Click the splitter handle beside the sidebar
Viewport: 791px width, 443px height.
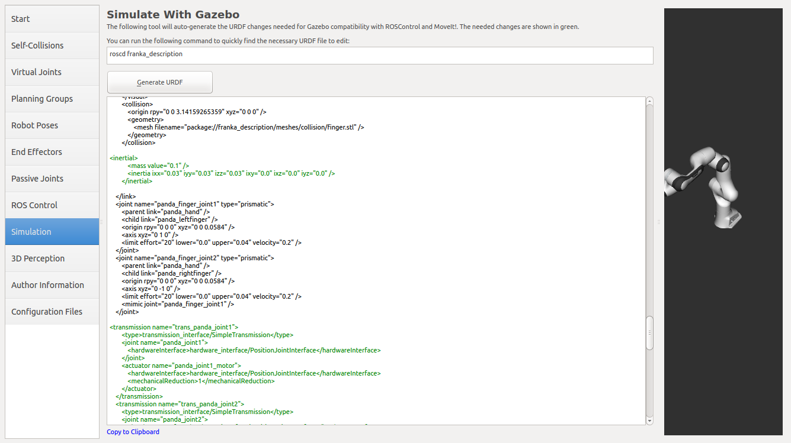101,222
